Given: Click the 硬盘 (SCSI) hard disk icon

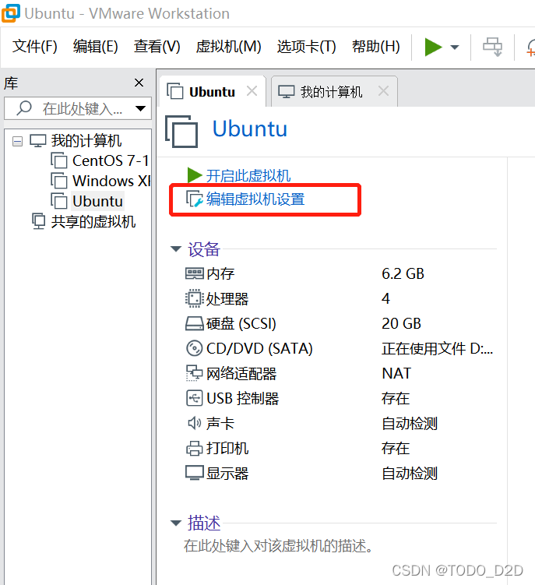Looking at the screenshot, I should pyautogui.click(x=195, y=323).
